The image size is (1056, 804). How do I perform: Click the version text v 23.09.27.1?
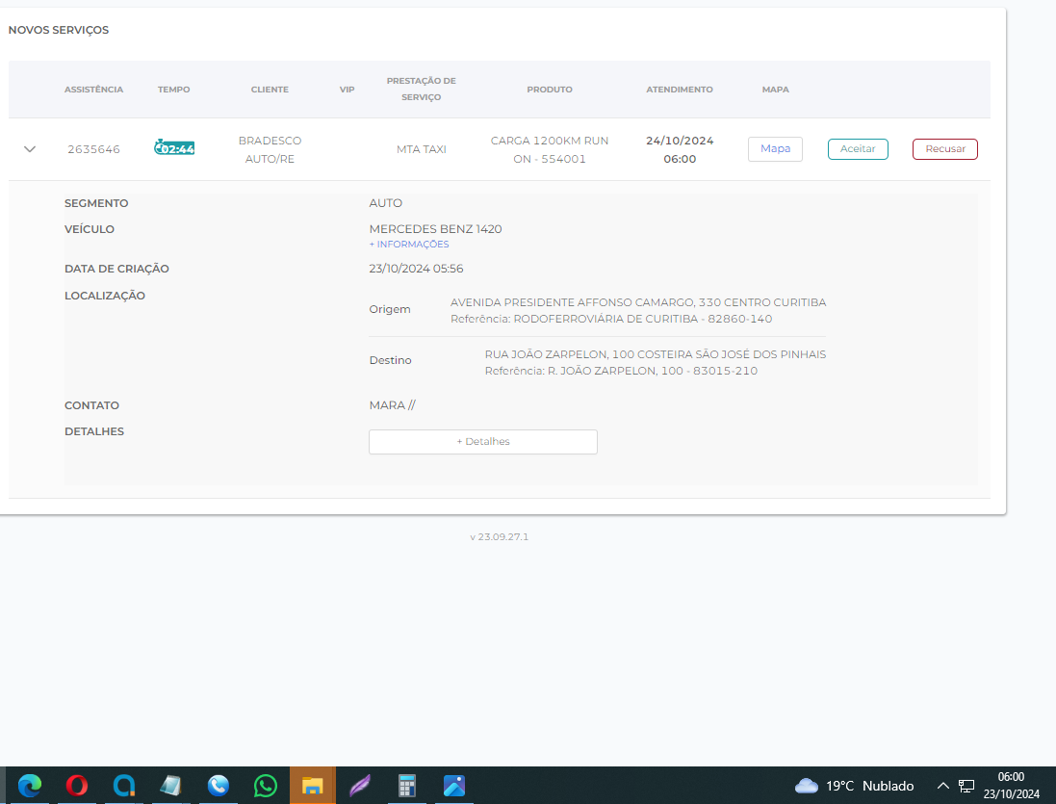(x=499, y=536)
